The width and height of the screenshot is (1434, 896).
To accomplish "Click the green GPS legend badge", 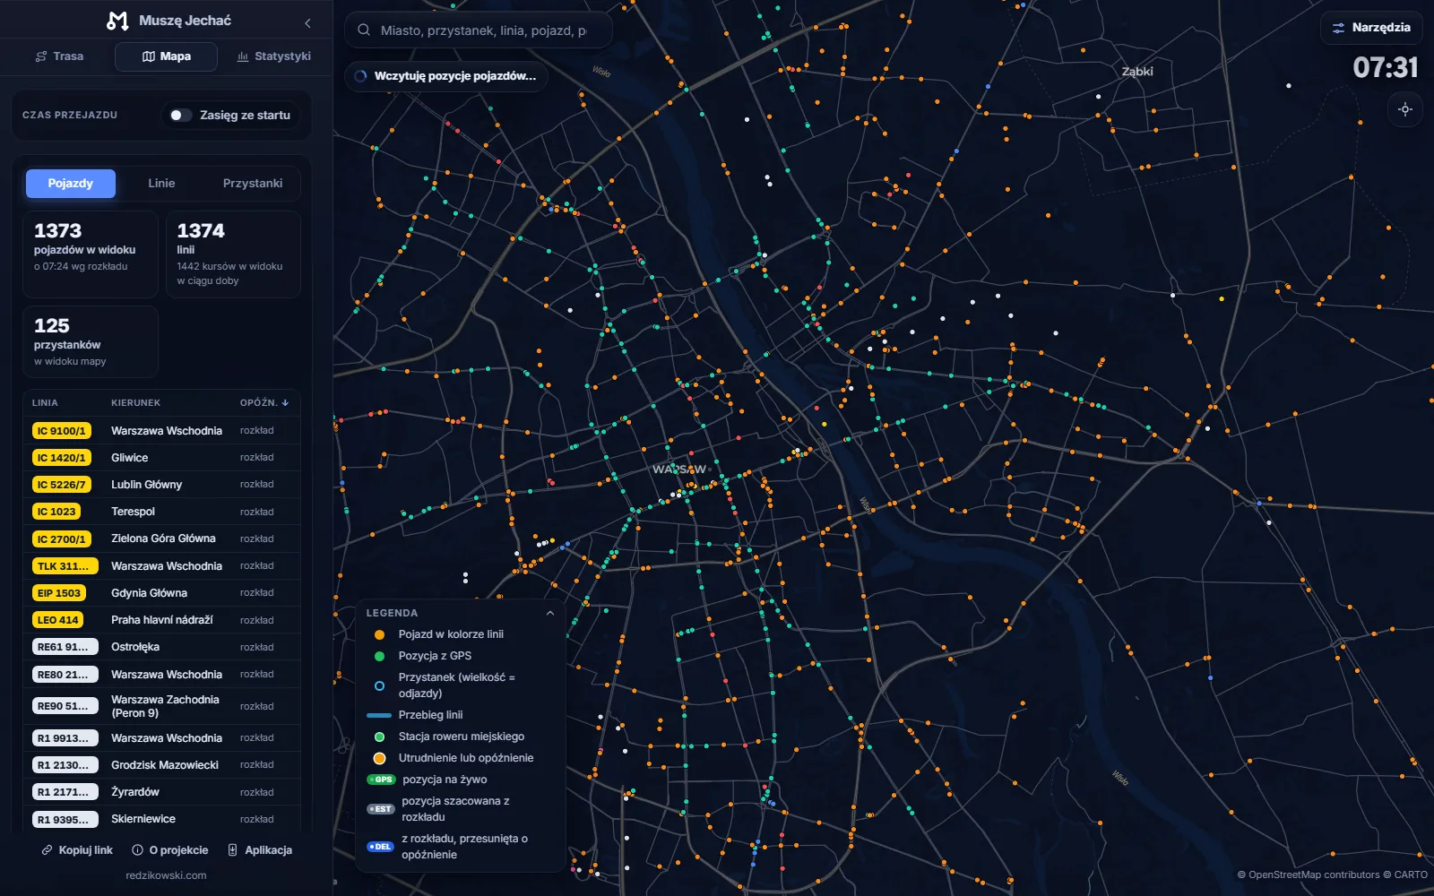I will 381,780.
